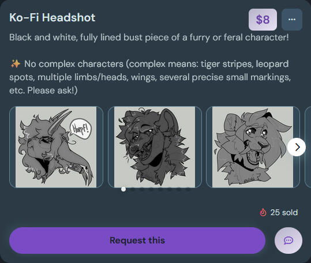Image resolution: width=311 pixels, height=263 pixels.
Task: Open the dark laughing hyena thumbnail
Action: pyautogui.click(x=155, y=147)
